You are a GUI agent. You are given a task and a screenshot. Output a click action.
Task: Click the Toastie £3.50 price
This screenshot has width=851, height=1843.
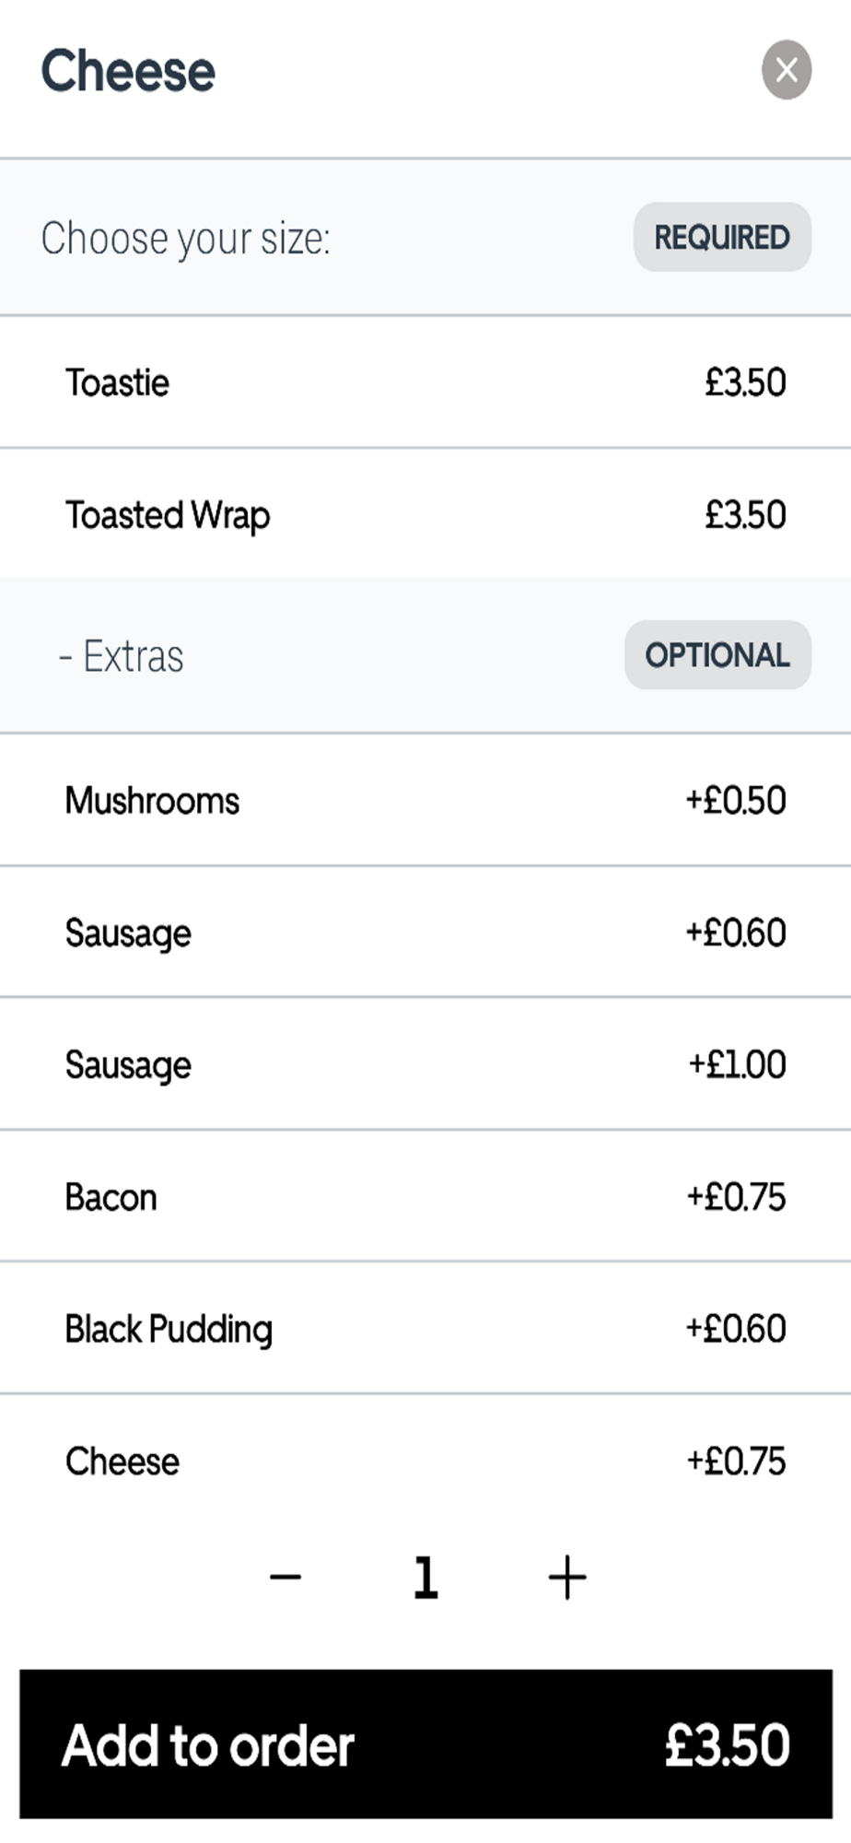tap(745, 382)
